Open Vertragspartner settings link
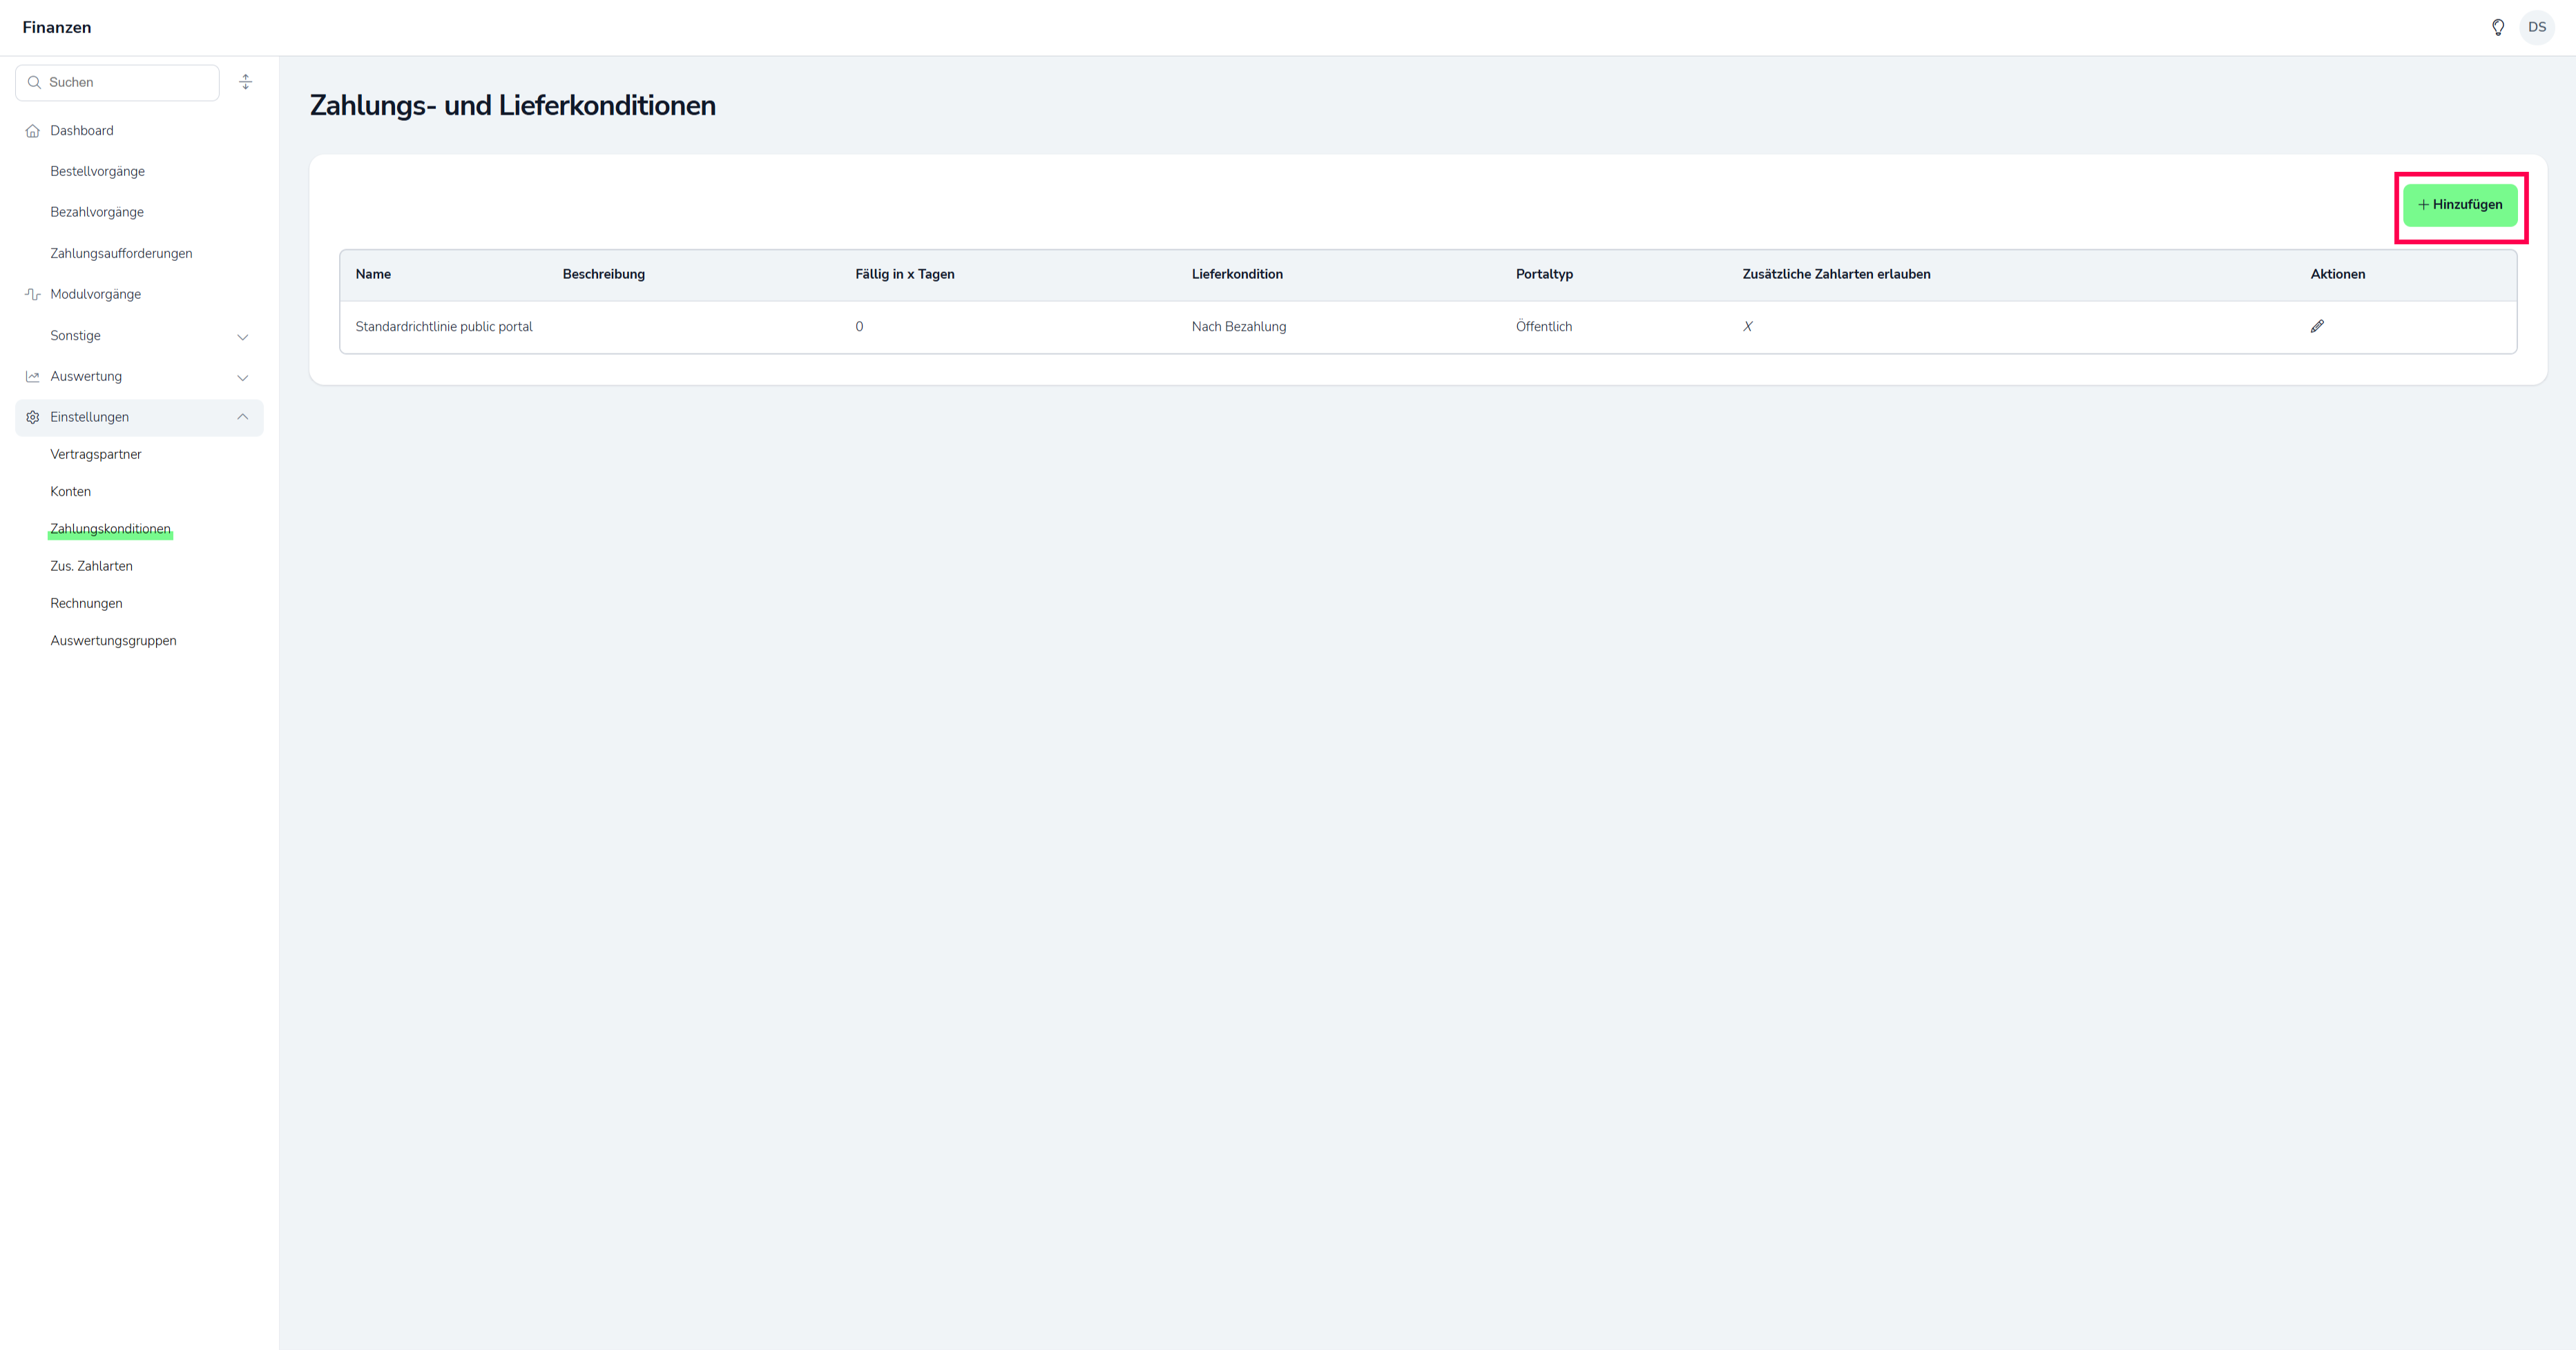 pyautogui.click(x=96, y=455)
